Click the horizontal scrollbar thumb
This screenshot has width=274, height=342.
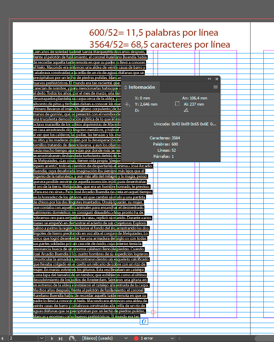pyautogui.click(x=264, y=338)
